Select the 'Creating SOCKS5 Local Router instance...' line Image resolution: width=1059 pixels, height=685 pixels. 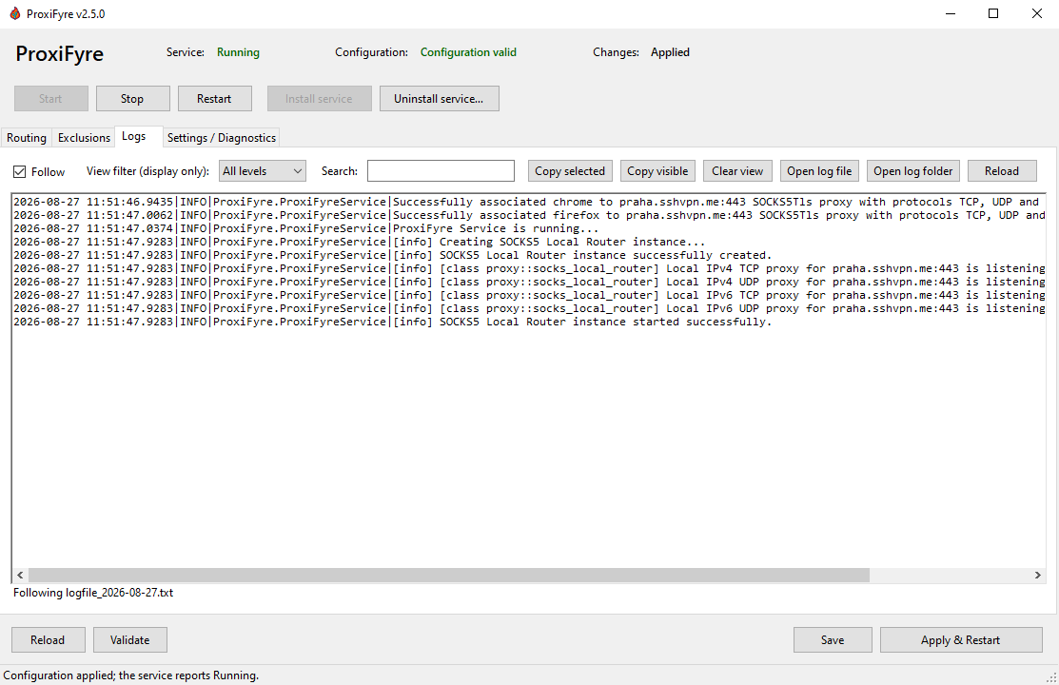pos(360,242)
